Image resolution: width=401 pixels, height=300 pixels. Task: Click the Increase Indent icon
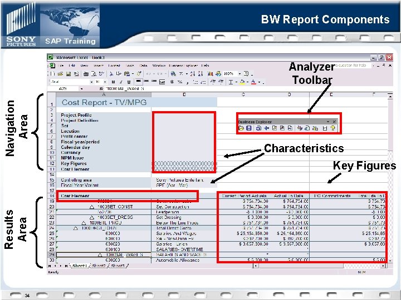pyautogui.click(x=221, y=82)
